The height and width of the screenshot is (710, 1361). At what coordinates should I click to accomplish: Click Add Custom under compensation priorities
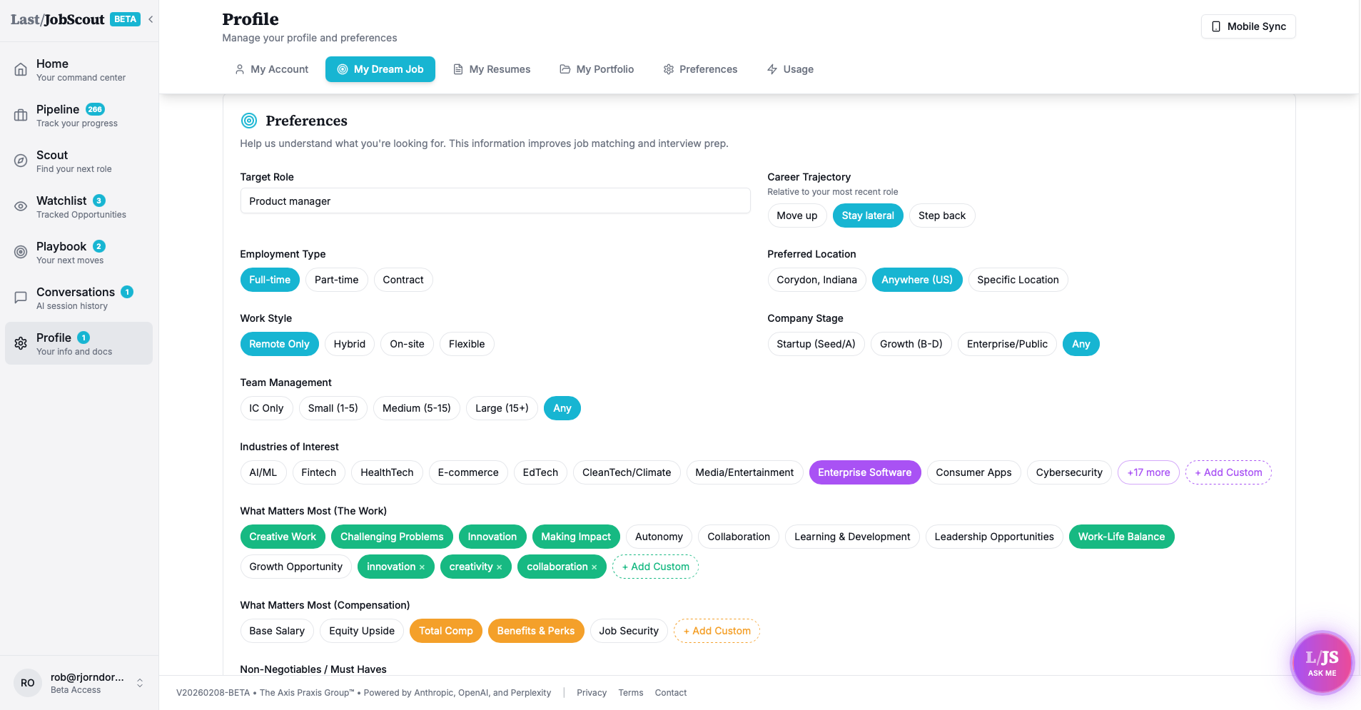click(716, 631)
